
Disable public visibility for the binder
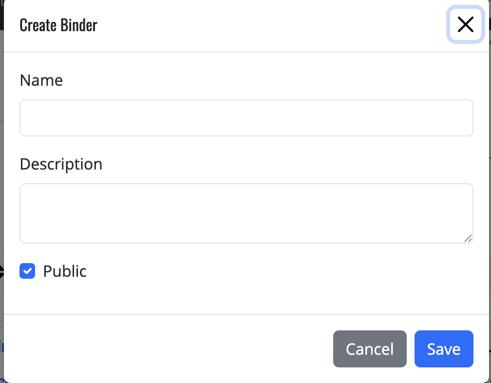27,271
